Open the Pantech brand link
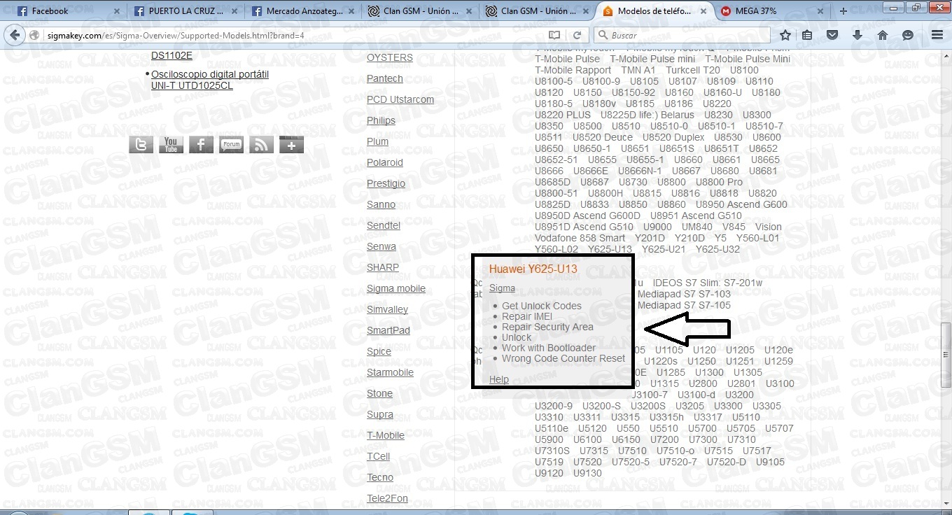 point(385,78)
